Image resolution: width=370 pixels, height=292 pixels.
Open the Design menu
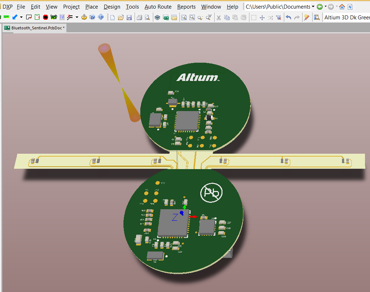point(112,7)
